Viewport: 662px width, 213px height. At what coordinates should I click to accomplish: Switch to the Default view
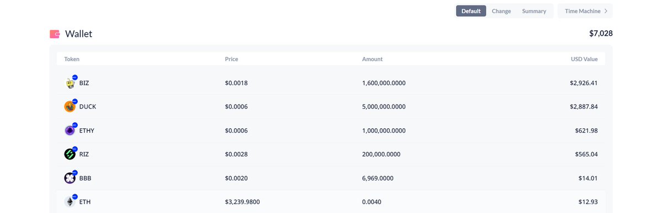pos(471,11)
